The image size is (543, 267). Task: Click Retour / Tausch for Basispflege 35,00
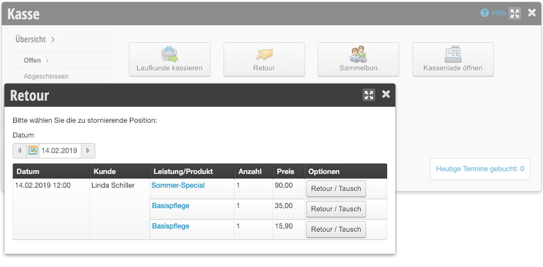point(336,209)
